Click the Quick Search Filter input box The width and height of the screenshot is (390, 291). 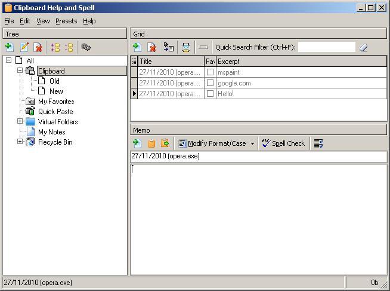pyautogui.click(x=327, y=47)
